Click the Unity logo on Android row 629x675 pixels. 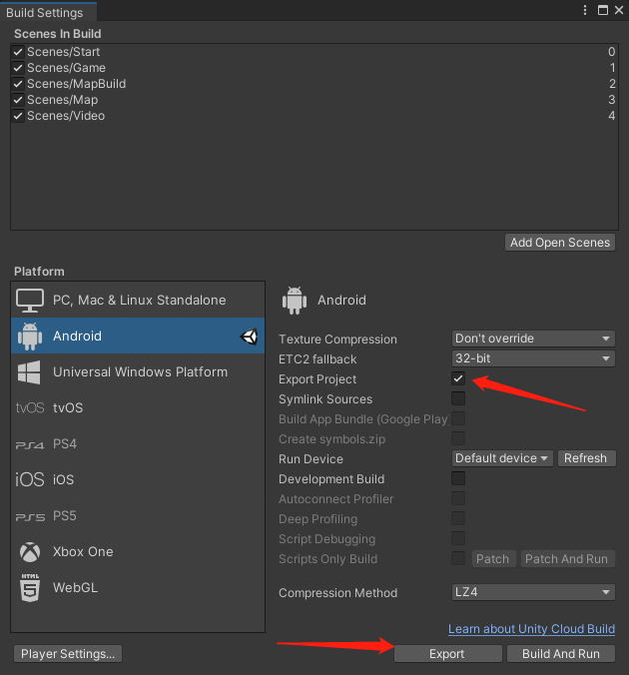pos(249,337)
